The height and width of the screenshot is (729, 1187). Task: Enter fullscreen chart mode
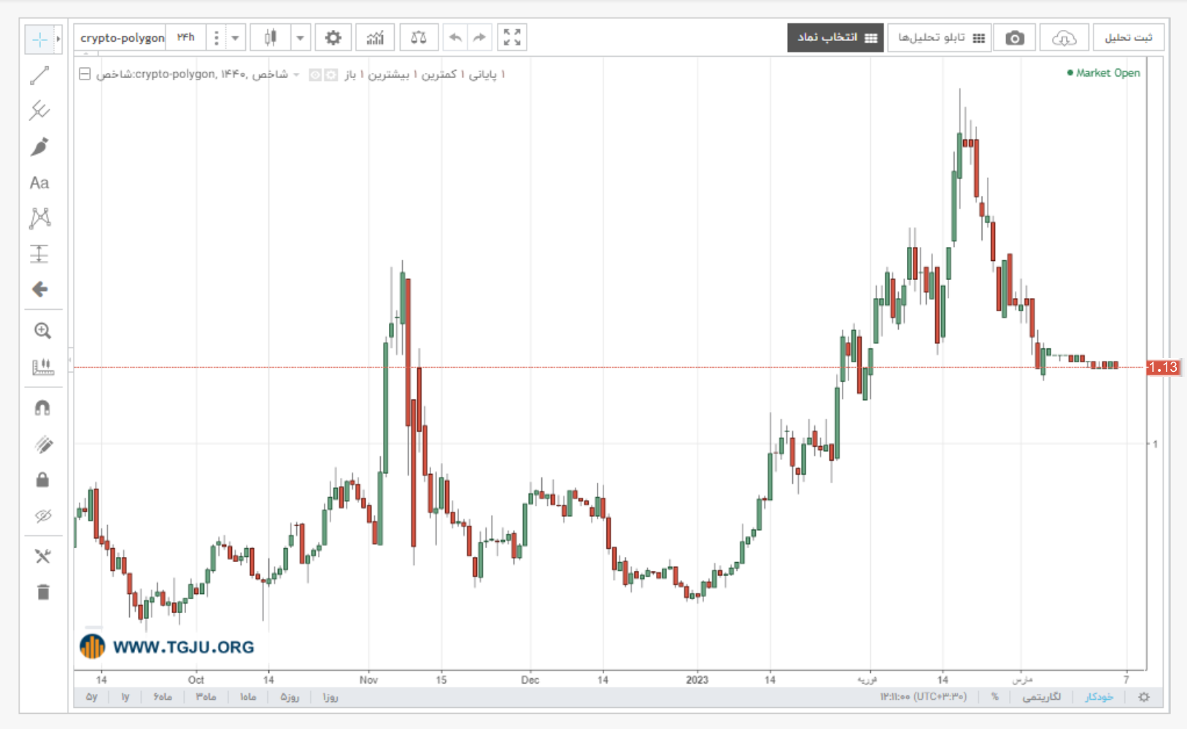(x=512, y=38)
